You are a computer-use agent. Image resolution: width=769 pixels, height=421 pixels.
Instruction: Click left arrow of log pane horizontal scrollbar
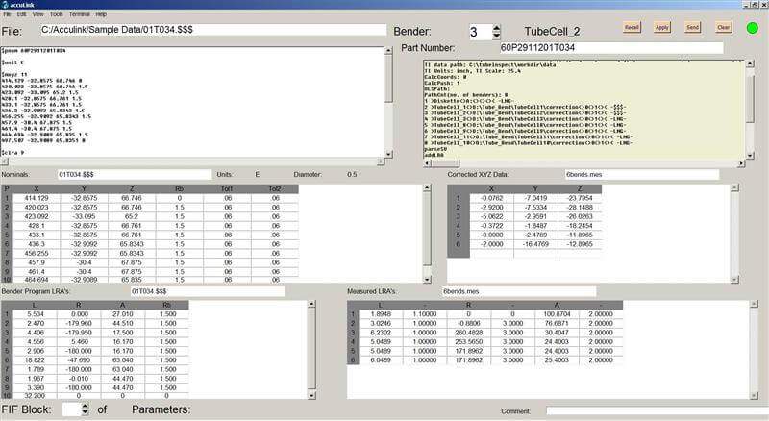click(427, 163)
